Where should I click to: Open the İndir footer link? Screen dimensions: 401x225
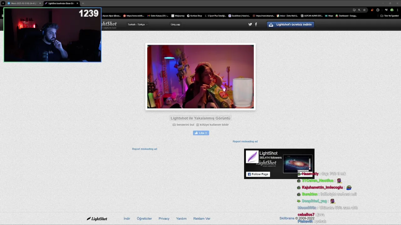(127, 218)
